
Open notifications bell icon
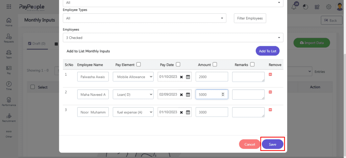[294, 7]
